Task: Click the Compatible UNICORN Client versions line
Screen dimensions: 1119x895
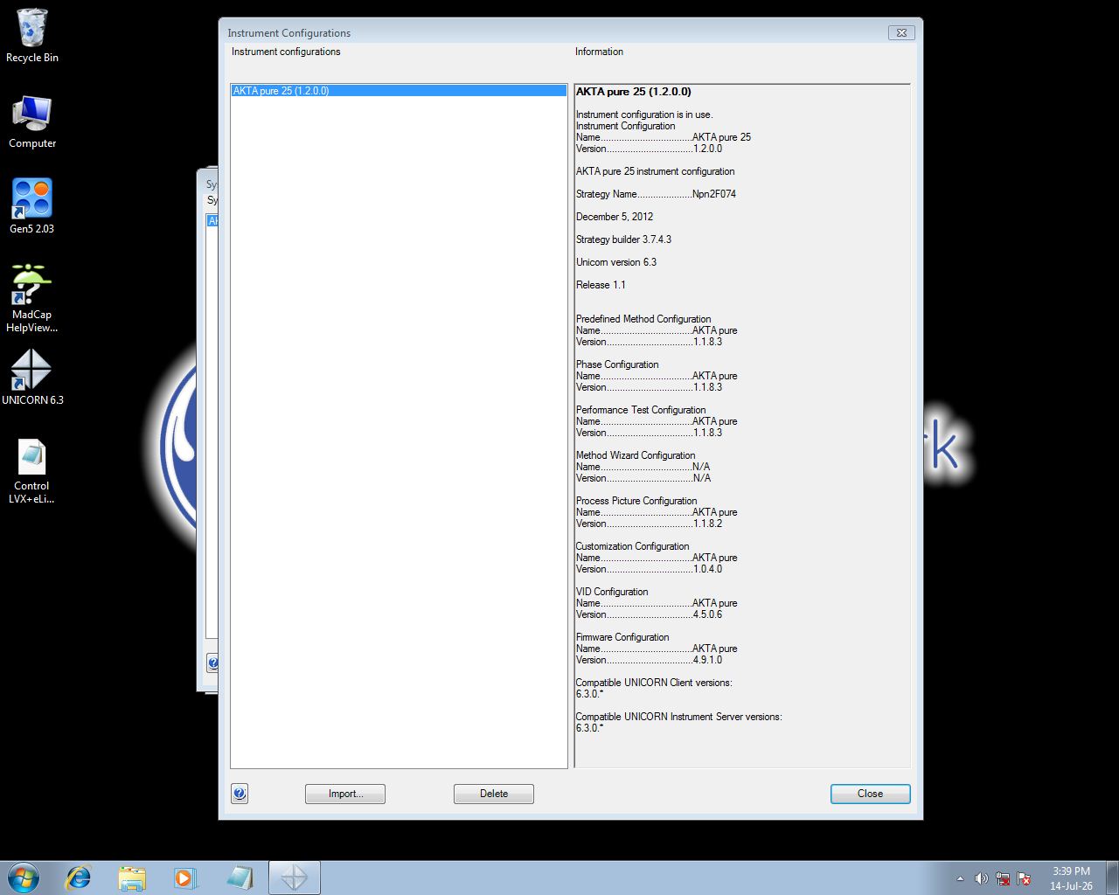Action: click(653, 683)
